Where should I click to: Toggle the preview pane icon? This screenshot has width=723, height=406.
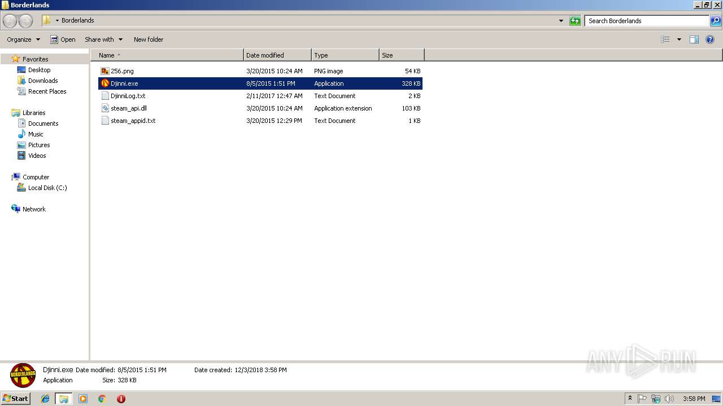click(694, 39)
